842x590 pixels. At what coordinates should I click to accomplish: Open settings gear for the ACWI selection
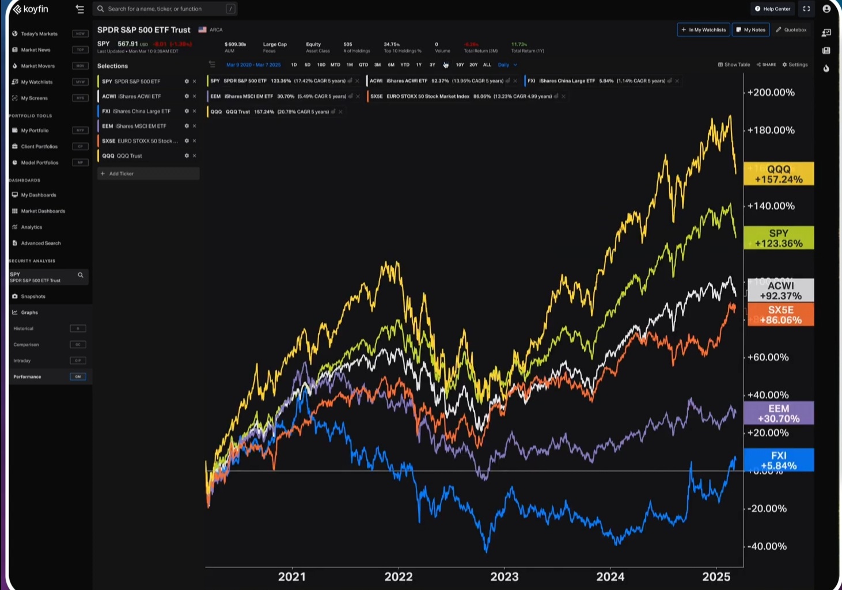click(x=187, y=96)
